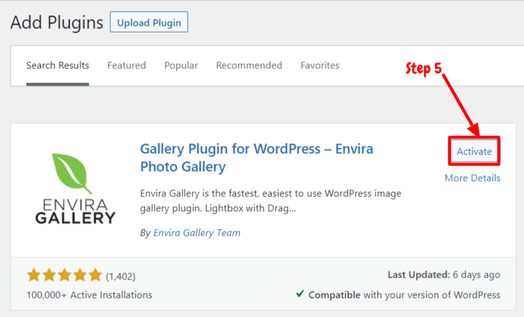Viewport: 524px width, 317px height.
Task: Open the Popular tab
Action: (x=181, y=65)
